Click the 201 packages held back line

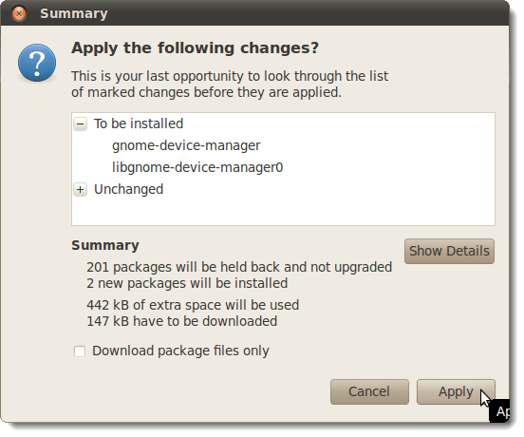pos(239,267)
